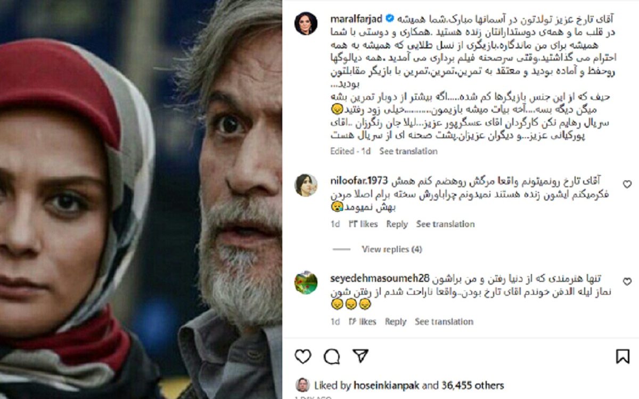Like niloofar.1973's comment heart
Screen dimensions: 639x399
coord(627,184)
